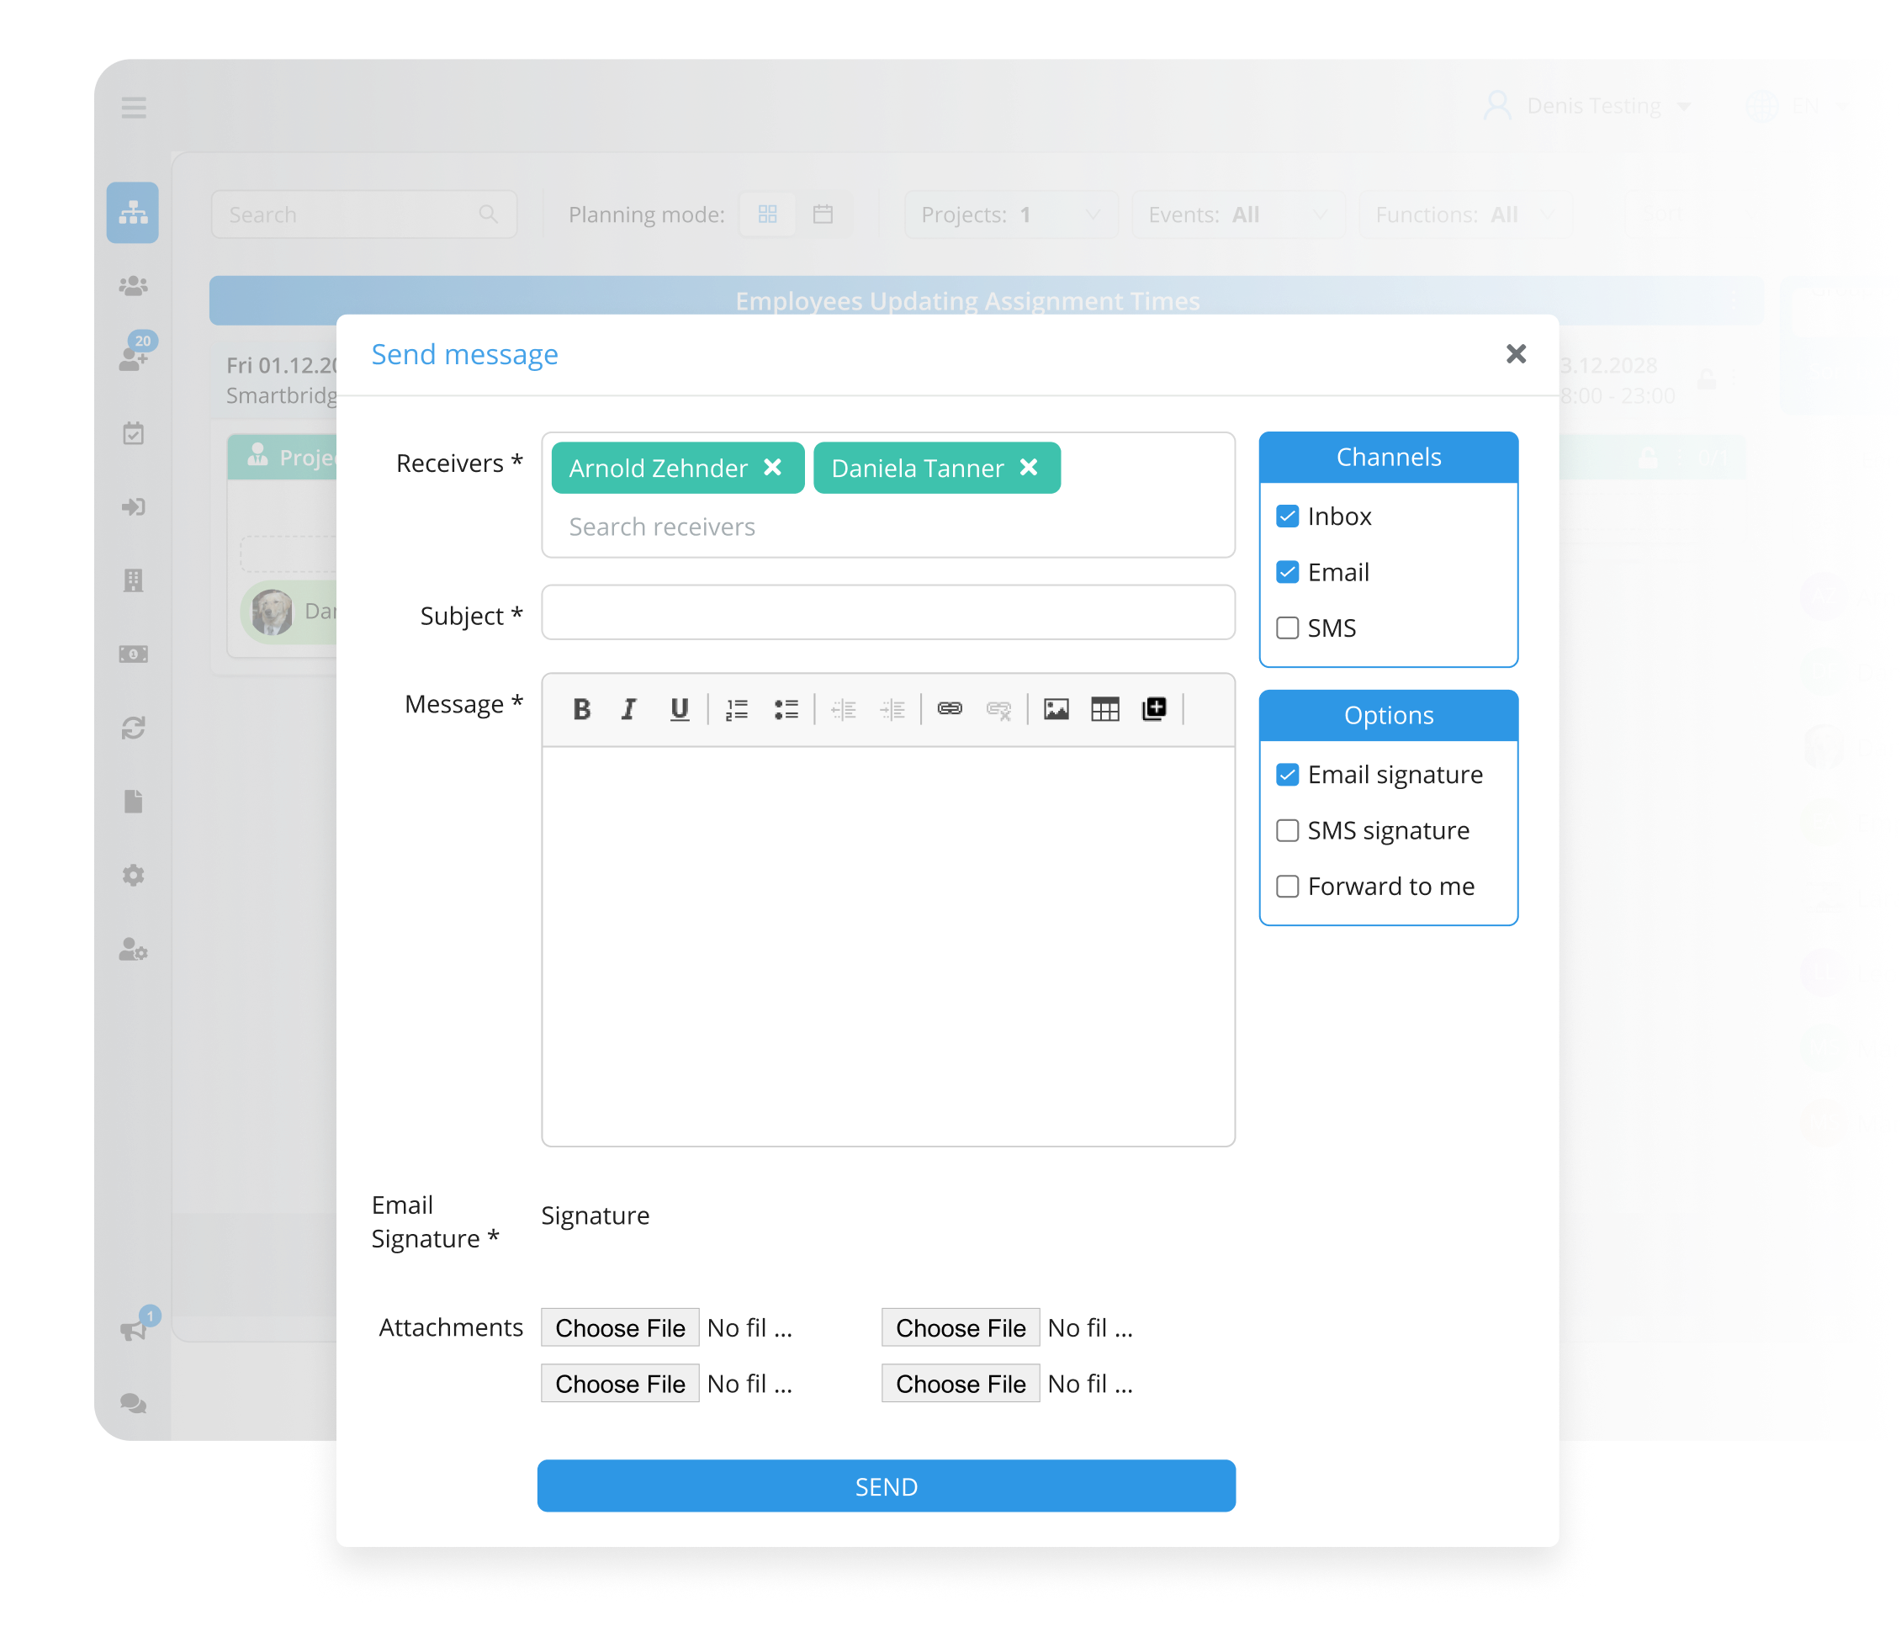Check the Forward to me option
Screen dimensions: 1901x1626
click(x=1287, y=887)
